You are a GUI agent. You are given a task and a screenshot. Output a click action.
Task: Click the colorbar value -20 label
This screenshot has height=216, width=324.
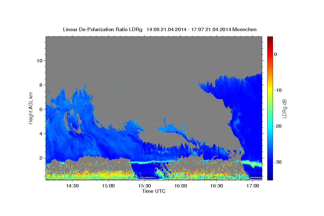278,126
